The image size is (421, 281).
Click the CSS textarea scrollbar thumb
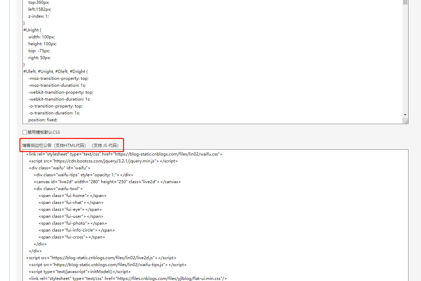(x=405, y=2)
